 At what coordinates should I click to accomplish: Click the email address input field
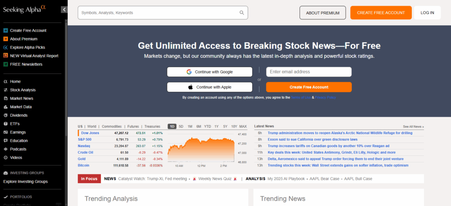[x=309, y=72]
